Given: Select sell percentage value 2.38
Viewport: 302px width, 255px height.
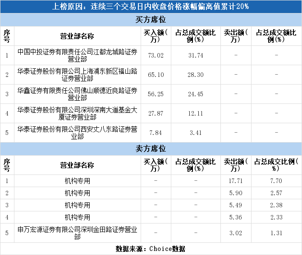Looking at the screenshot, I should (x=276, y=205).
